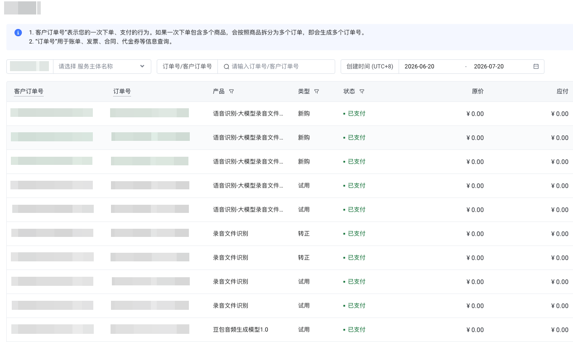573x342 pixels.
Task: Click 应付 ¥ 0.00 in 豆包音频生成模型1.0 row
Action: [x=560, y=330]
